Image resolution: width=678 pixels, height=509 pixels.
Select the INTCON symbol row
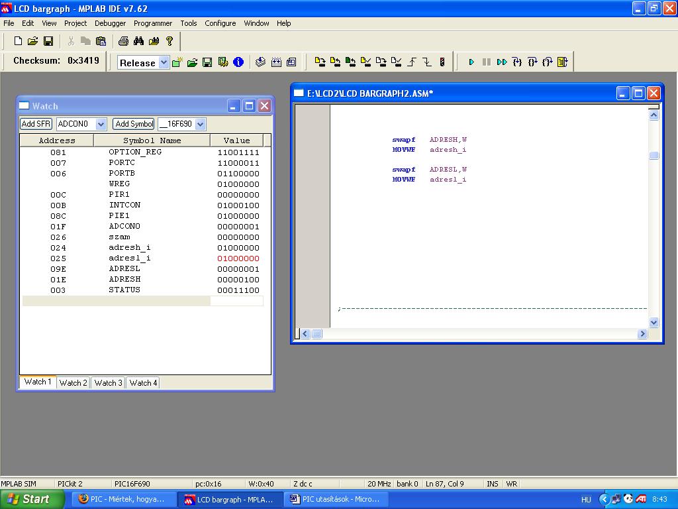(x=143, y=205)
